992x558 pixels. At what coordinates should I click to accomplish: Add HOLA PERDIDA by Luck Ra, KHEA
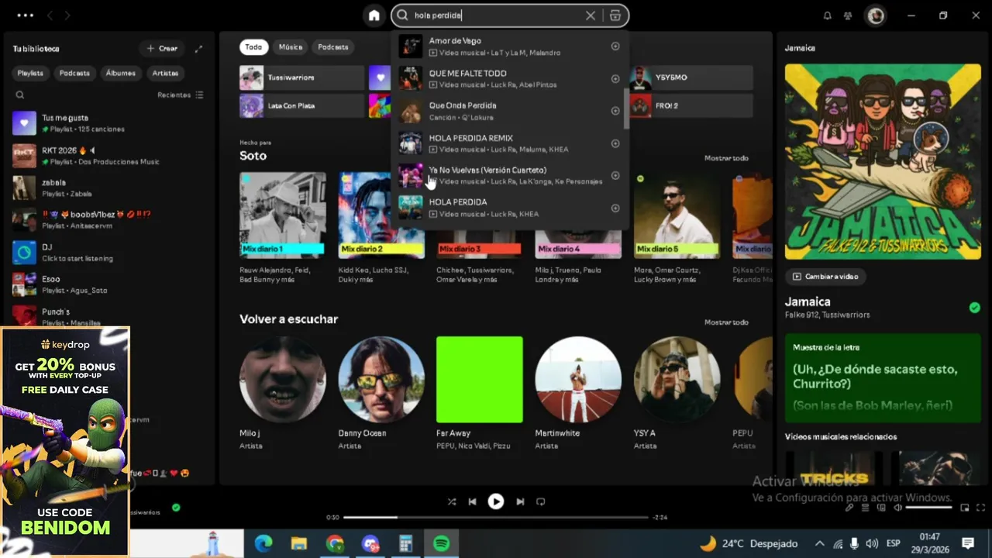615,208
